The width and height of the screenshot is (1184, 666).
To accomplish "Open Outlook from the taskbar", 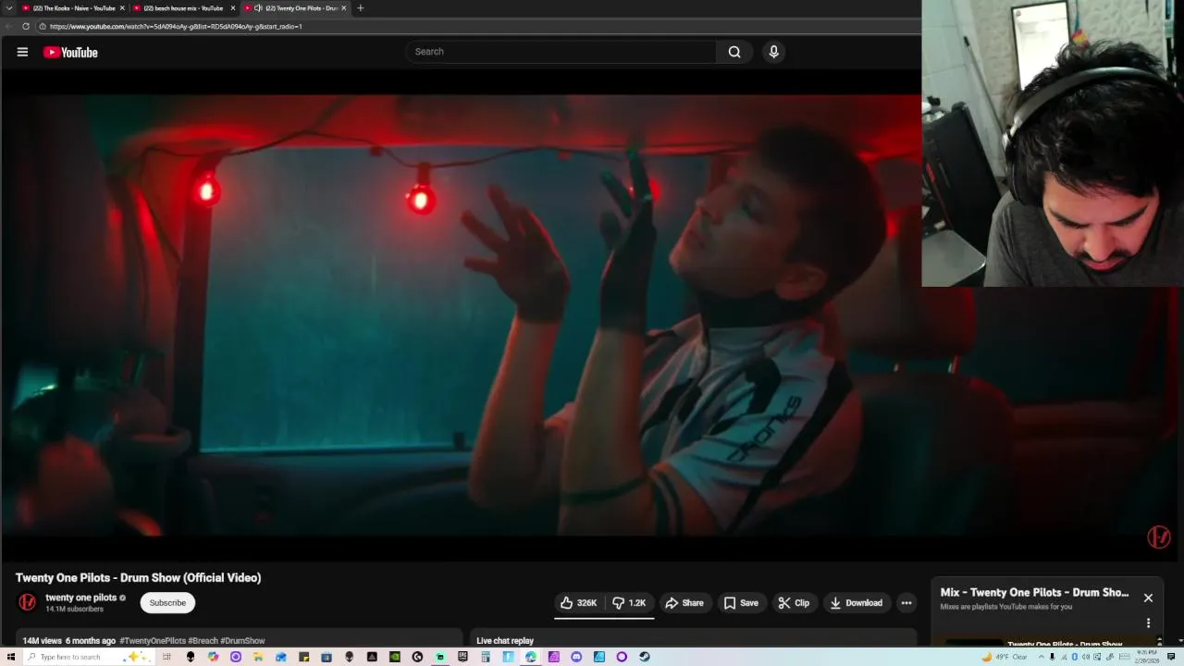I will click(x=281, y=657).
